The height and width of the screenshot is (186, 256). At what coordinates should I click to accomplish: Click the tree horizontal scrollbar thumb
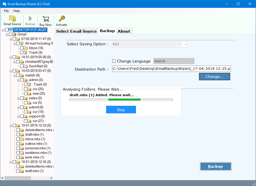point(18,178)
